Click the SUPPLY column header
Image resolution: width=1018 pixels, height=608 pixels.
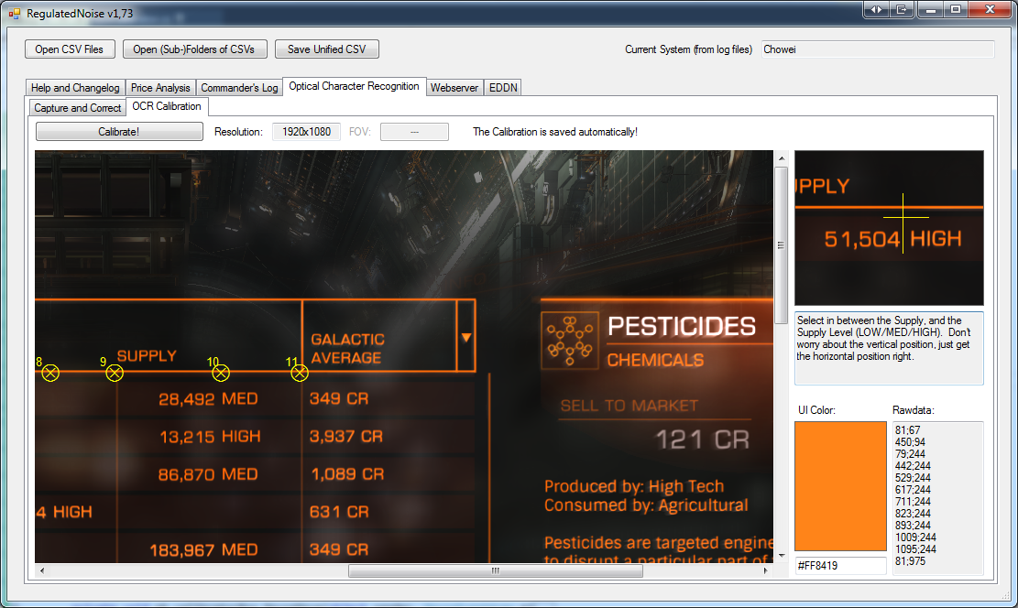[147, 355]
